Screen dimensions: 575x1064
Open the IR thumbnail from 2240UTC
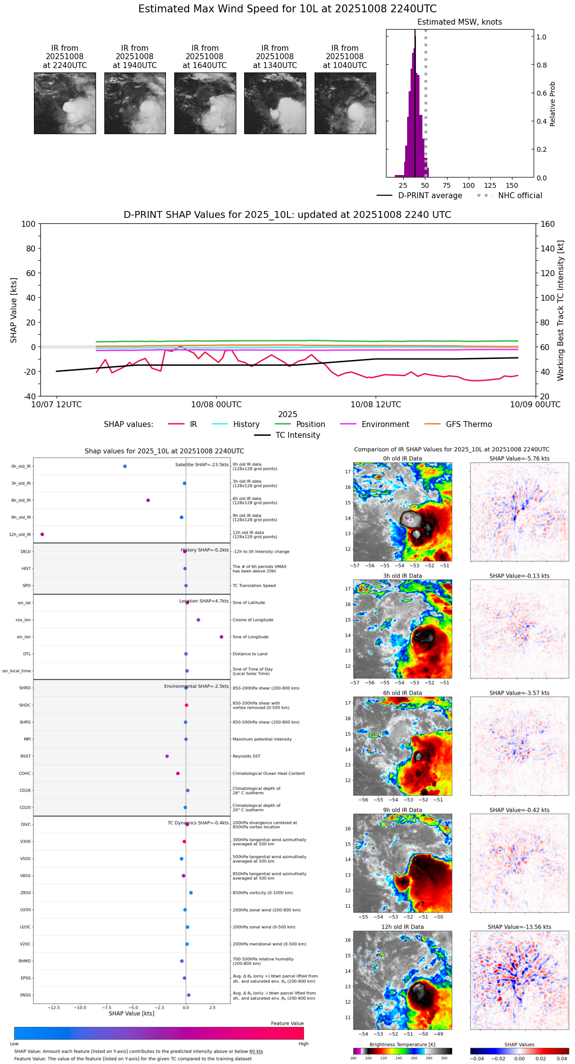65,103
